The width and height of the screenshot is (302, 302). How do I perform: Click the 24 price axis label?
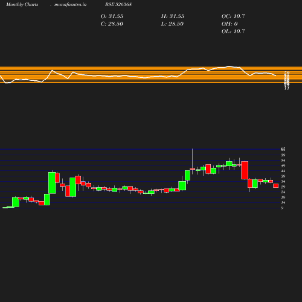283,192
